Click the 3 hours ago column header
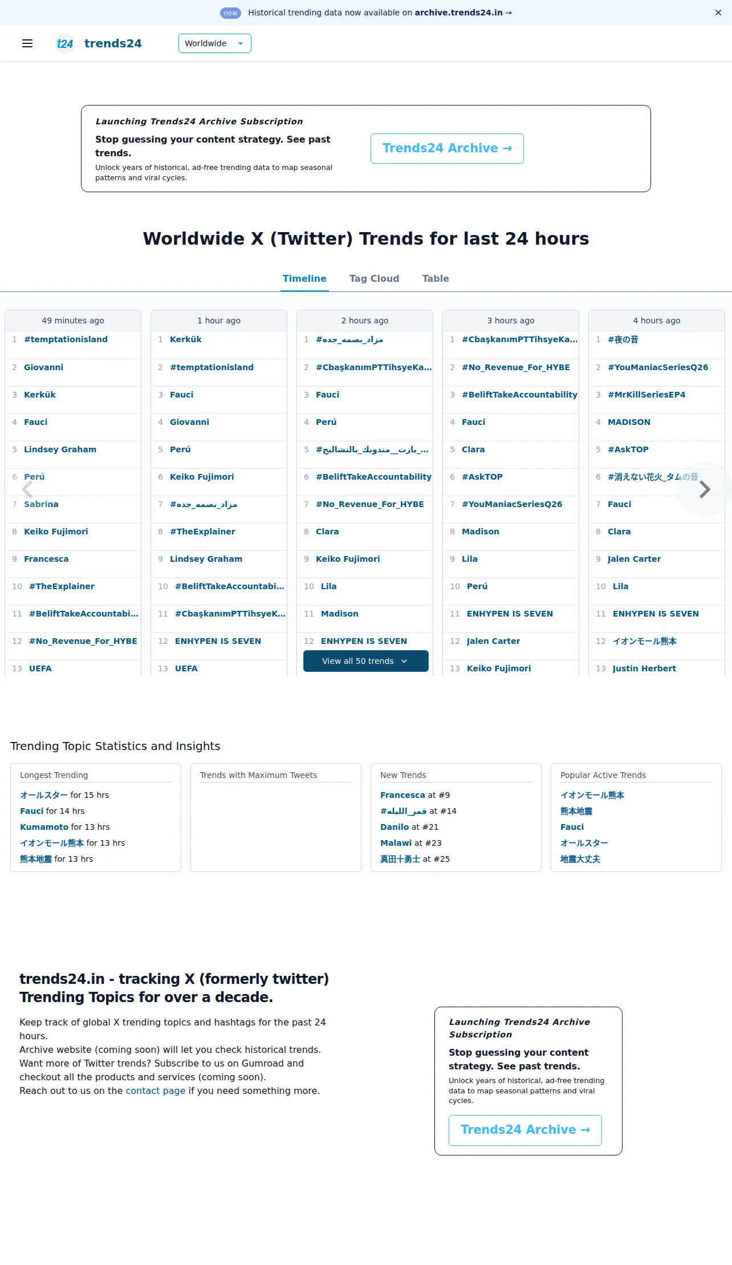The height and width of the screenshot is (1265, 732). (x=511, y=321)
